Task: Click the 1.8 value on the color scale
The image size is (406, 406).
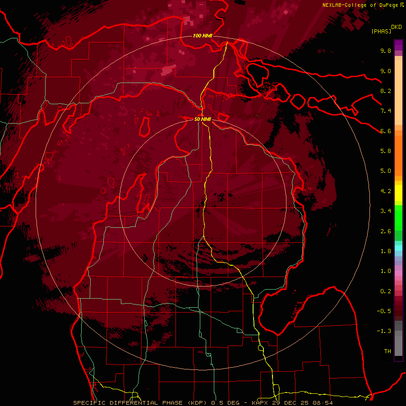Action: click(386, 251)
